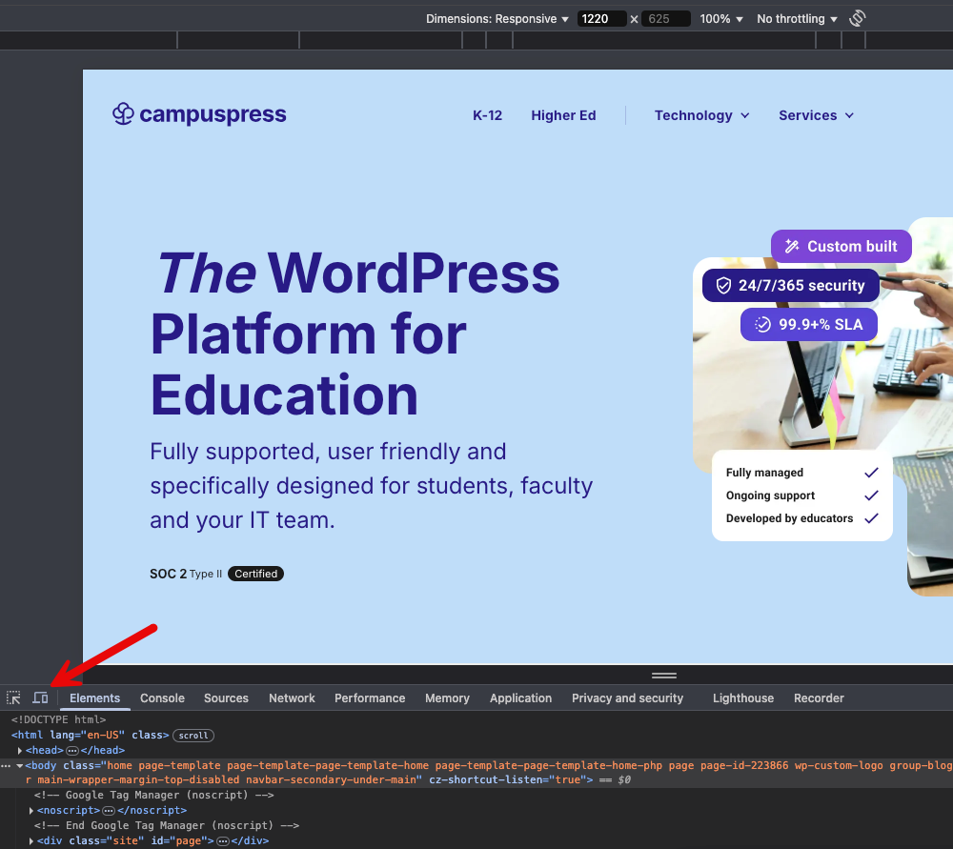This screenshot has width=953, height=849.
Task: Expand the noscript element node
Action: (x=31, y=811)
